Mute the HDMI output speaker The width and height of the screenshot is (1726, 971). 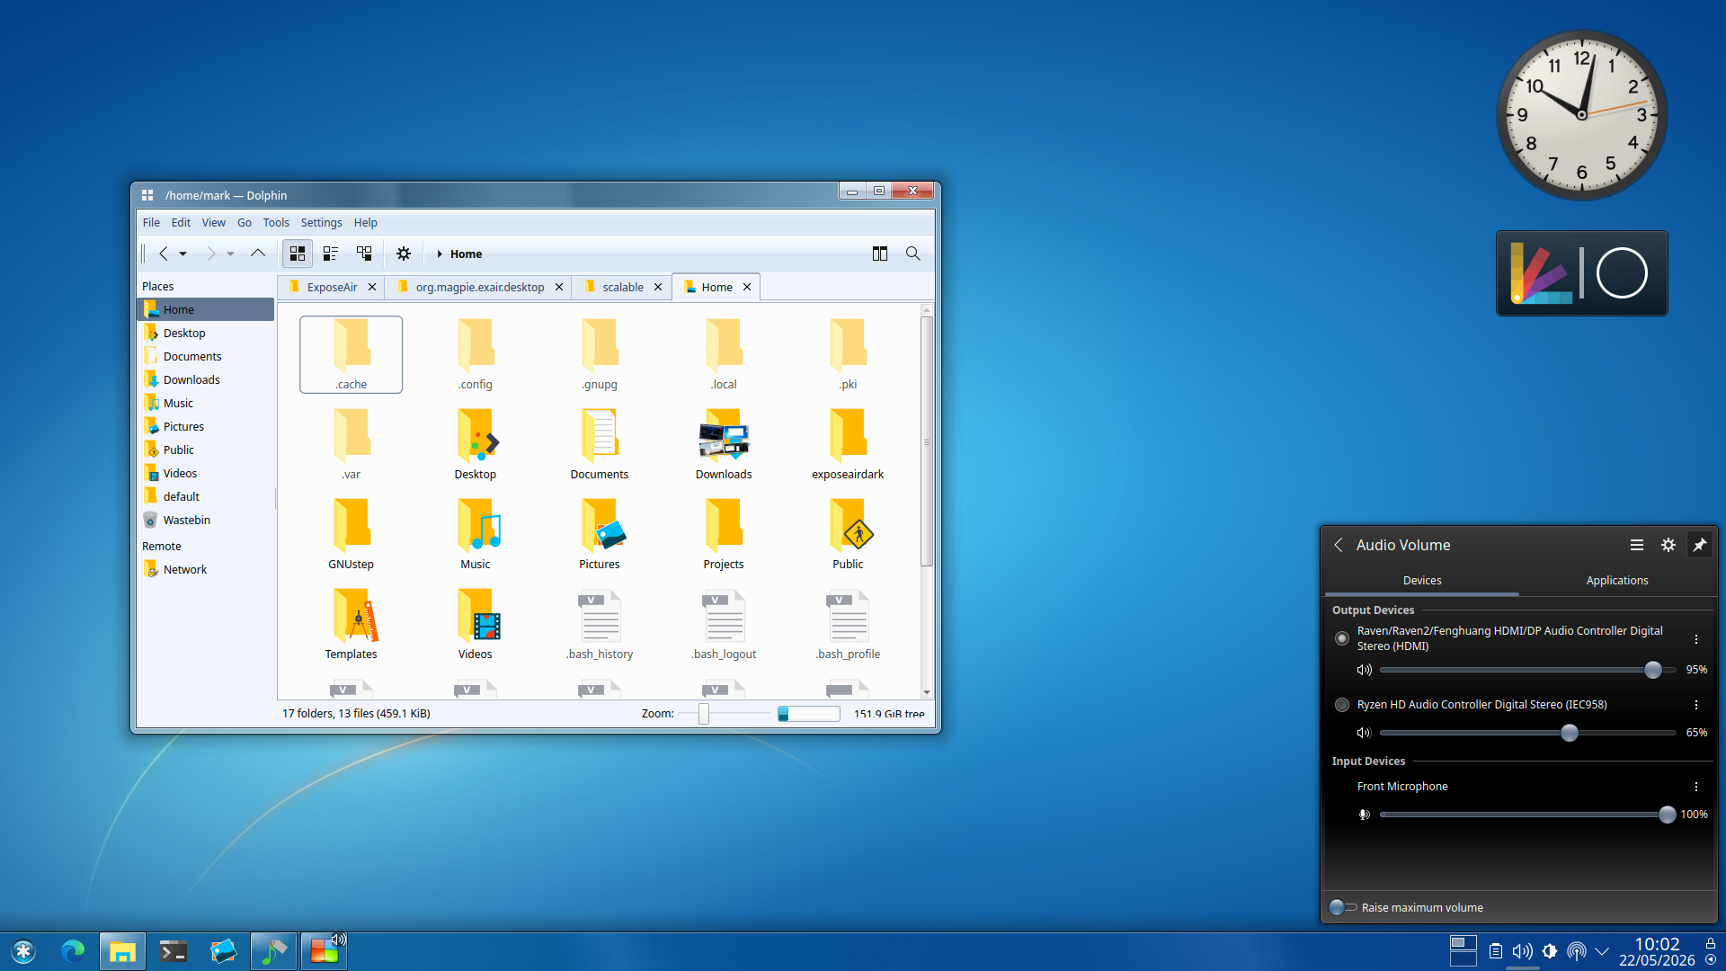point(1364,670)
